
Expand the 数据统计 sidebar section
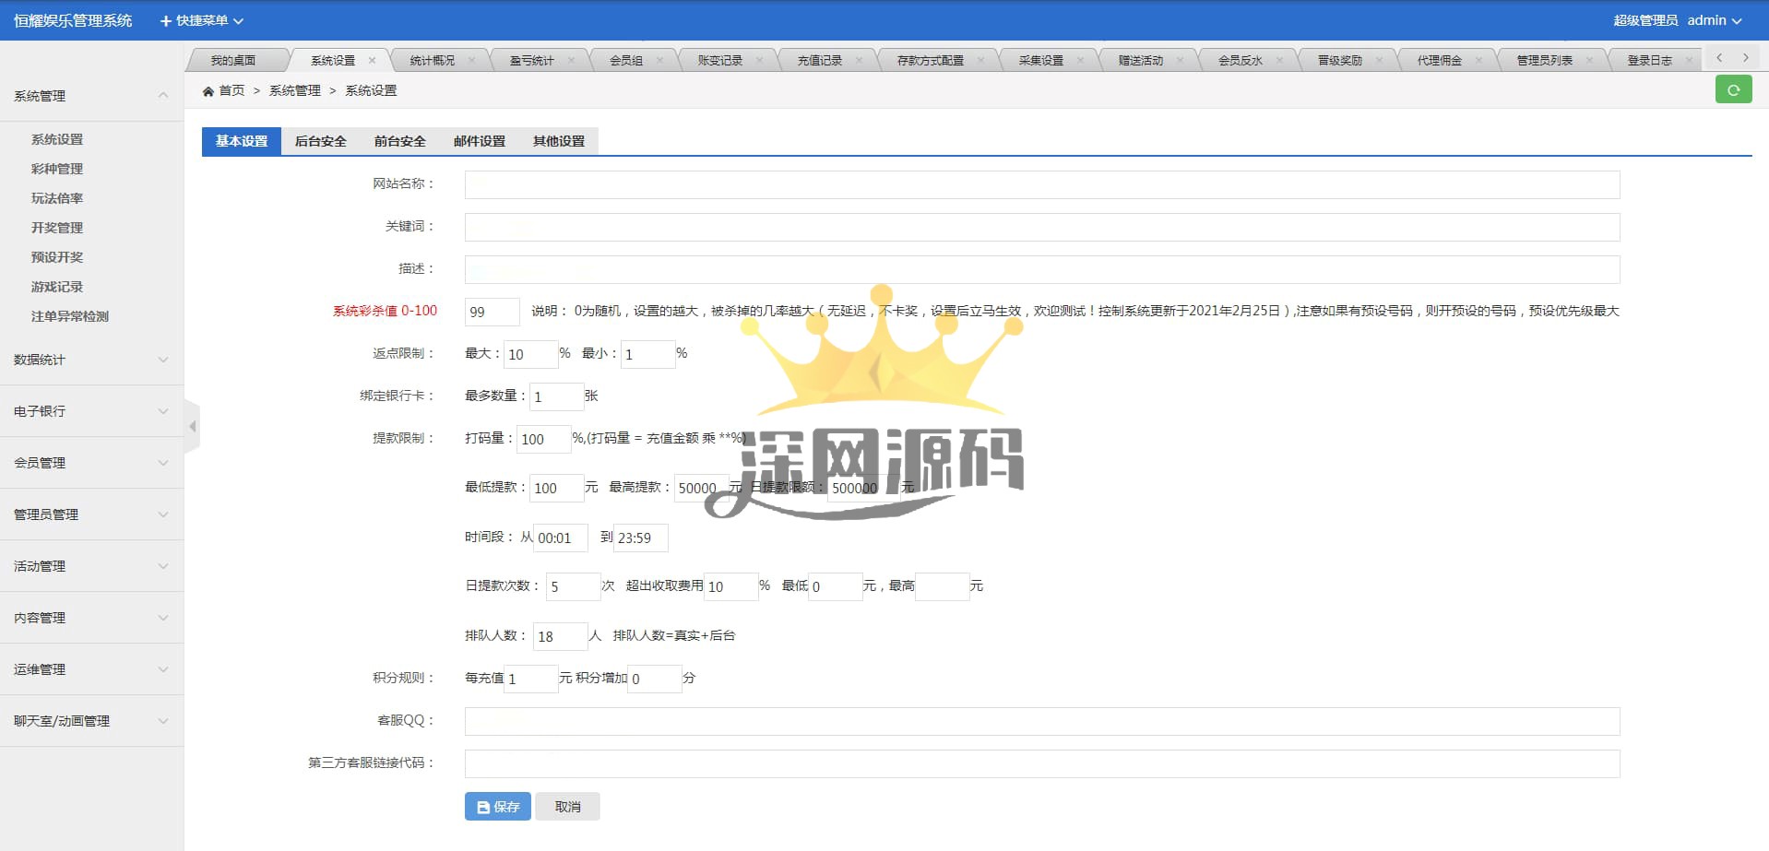[x=90, y=360]
